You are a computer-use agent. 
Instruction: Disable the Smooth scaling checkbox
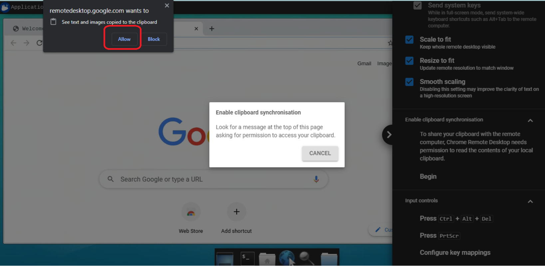[x=409, y=82]
